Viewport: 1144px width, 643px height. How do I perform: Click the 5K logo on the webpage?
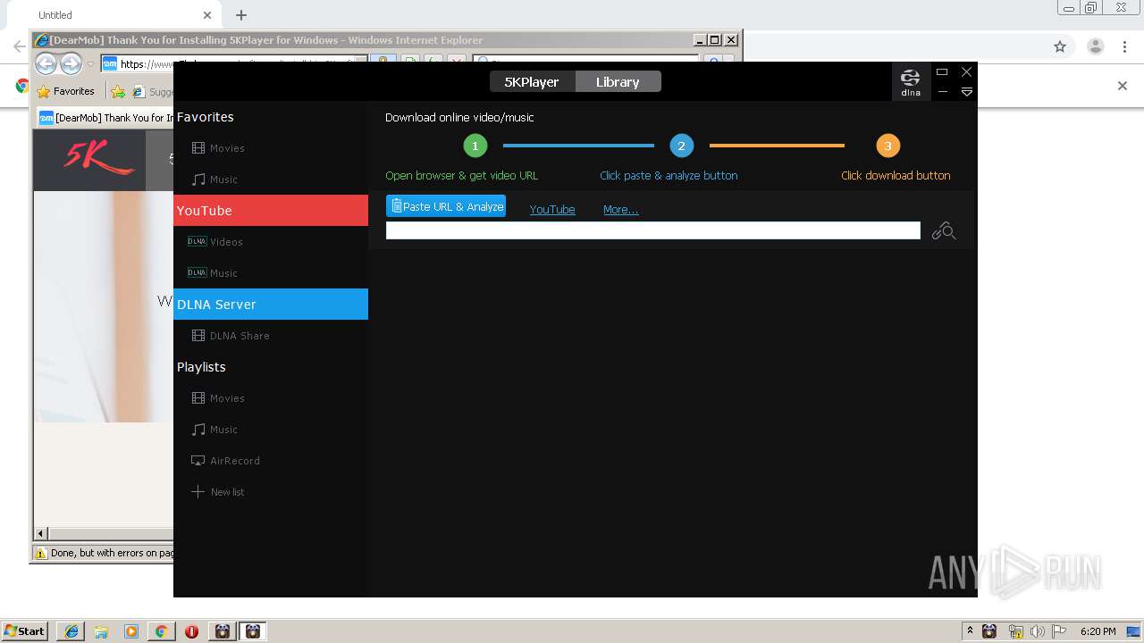coord(98,159)
